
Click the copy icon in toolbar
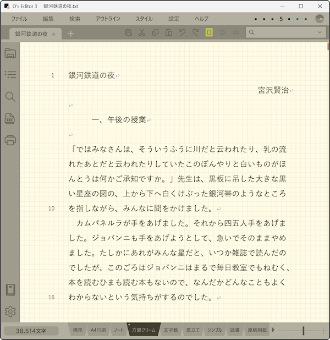point(155,33)
